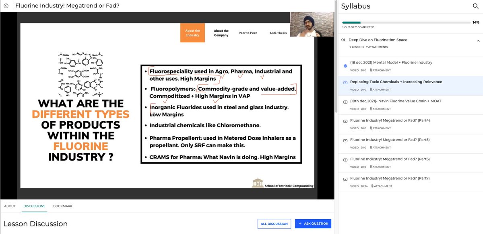
Task: Open attachment of Navin Fluorine Value Chain lesson
Action: [x=380, y=109]
